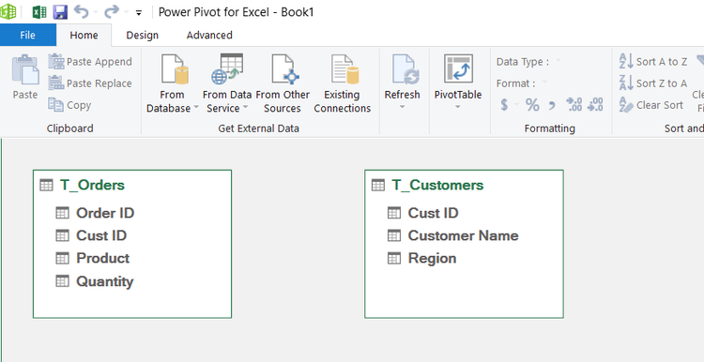Select Cust ID field in T_Customers

coord(434,213)
